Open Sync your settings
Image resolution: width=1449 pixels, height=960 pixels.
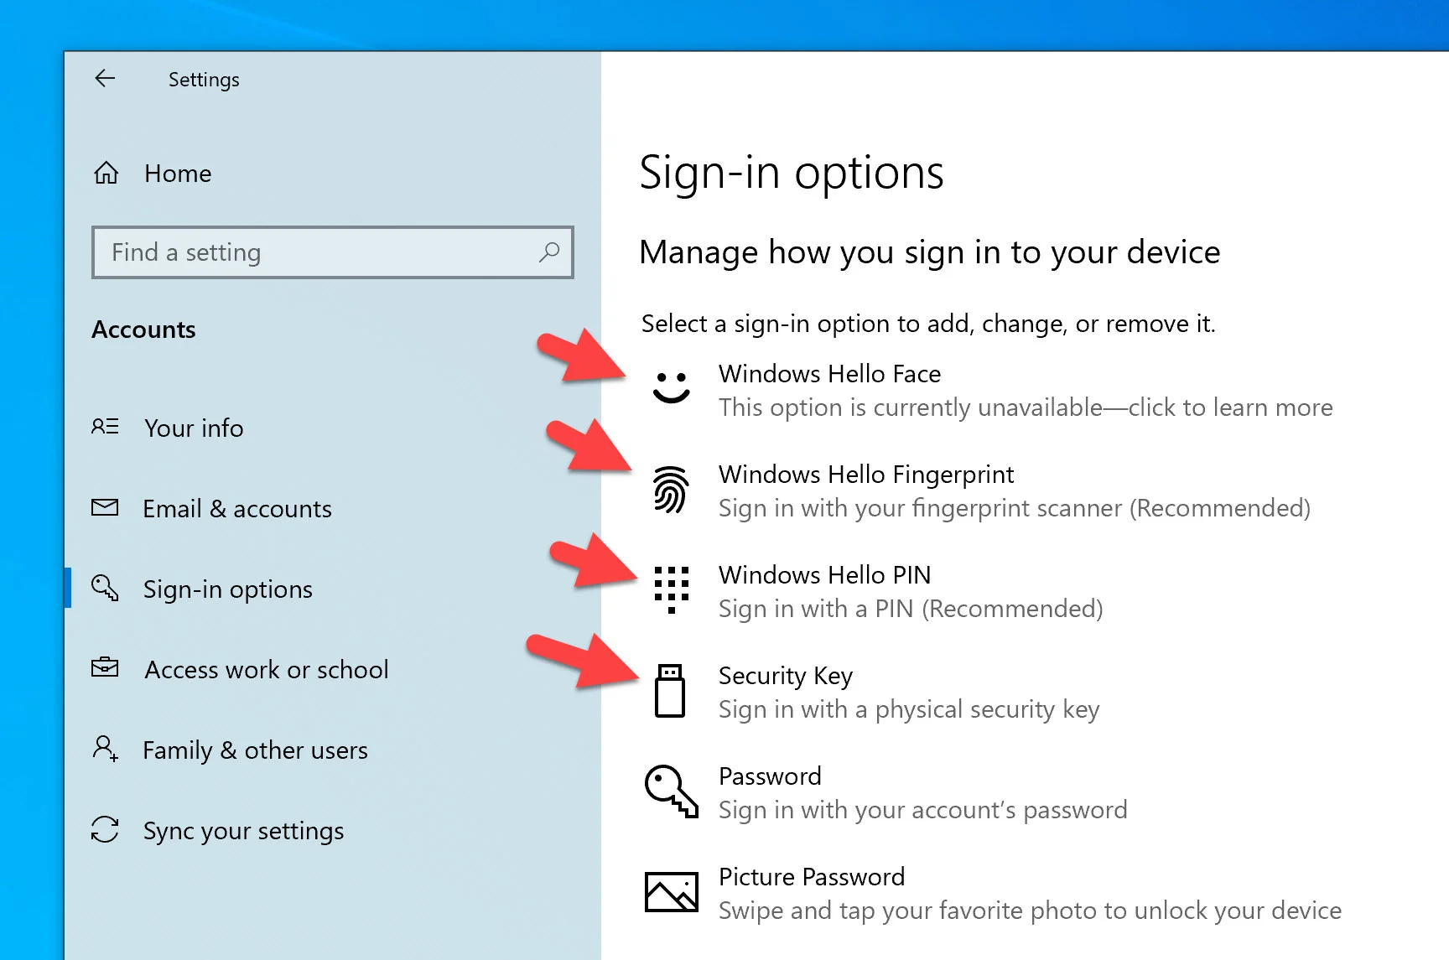[332, 830]
